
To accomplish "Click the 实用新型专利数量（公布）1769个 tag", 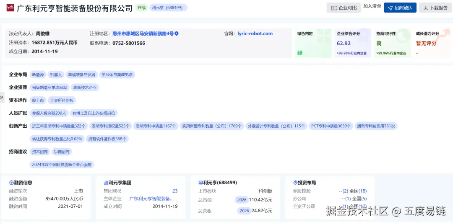I will pos(212,126).
